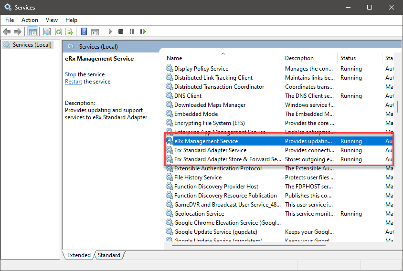Click the Pause Service icon
This screenshot has height=271, width=403.
132,31
